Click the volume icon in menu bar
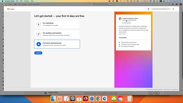This screenshot has height=103, width=183. [x=138, y=1]
